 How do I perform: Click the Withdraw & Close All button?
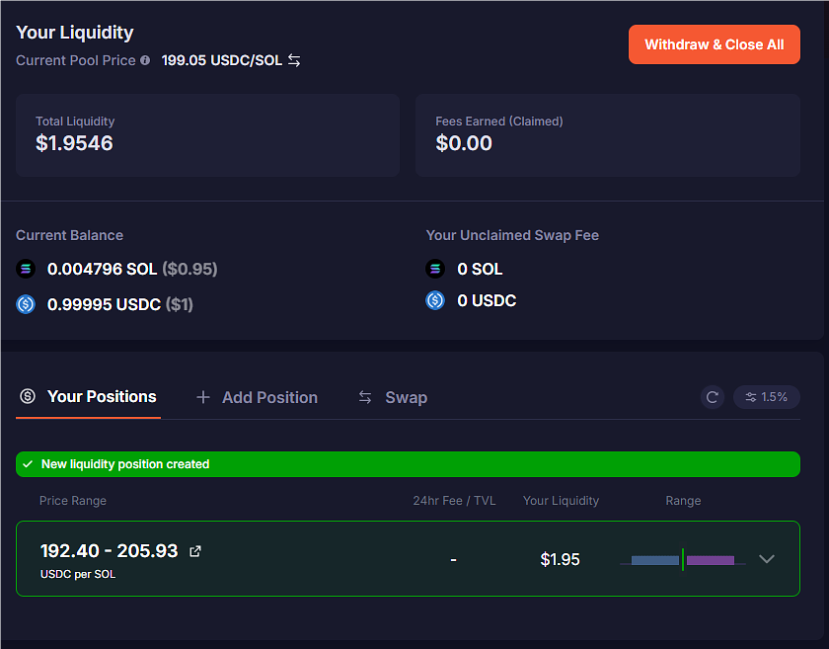tap(714, 44)
